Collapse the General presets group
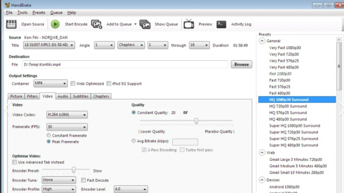Image resolution: width=344 pixels, height=193 pixels. click(262, 41)
